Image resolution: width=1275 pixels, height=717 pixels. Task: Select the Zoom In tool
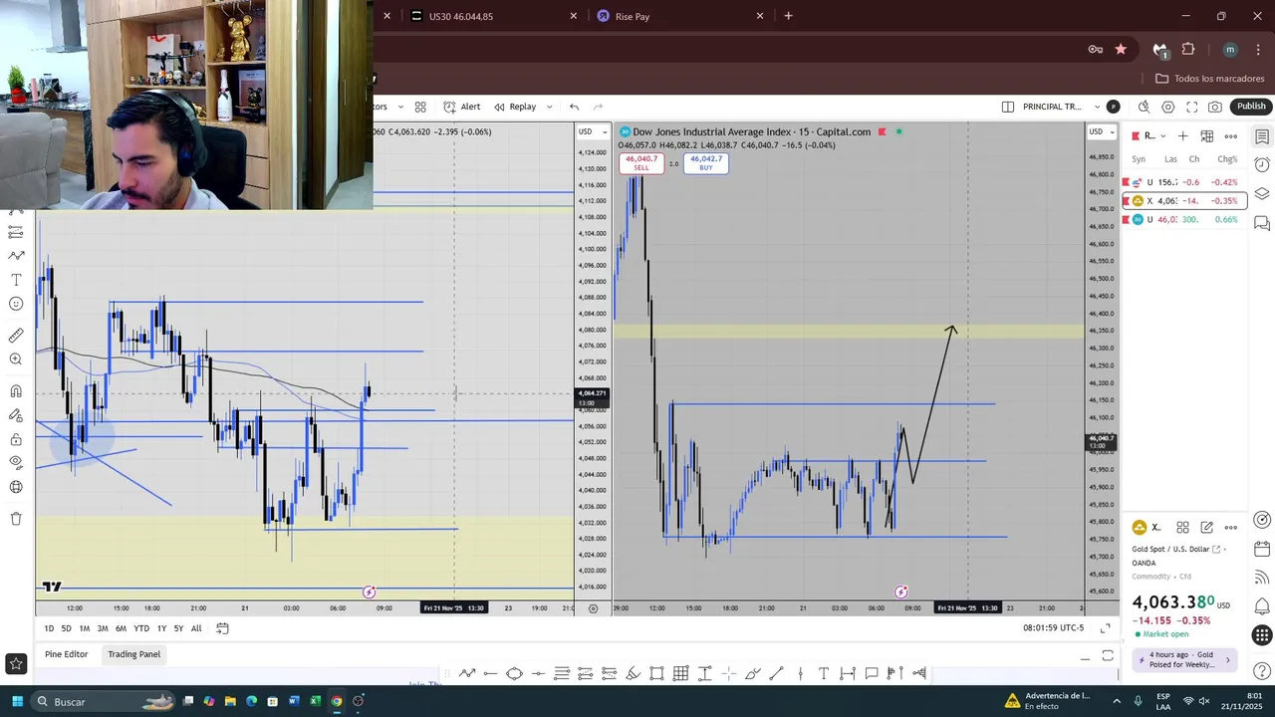(x=16, y=359)
